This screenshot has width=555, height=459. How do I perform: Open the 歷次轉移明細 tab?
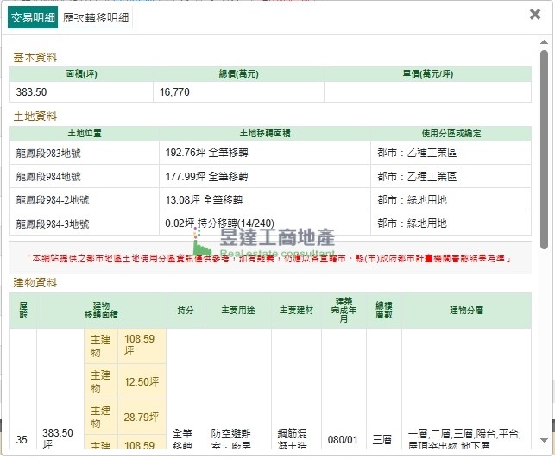(97, 17)
